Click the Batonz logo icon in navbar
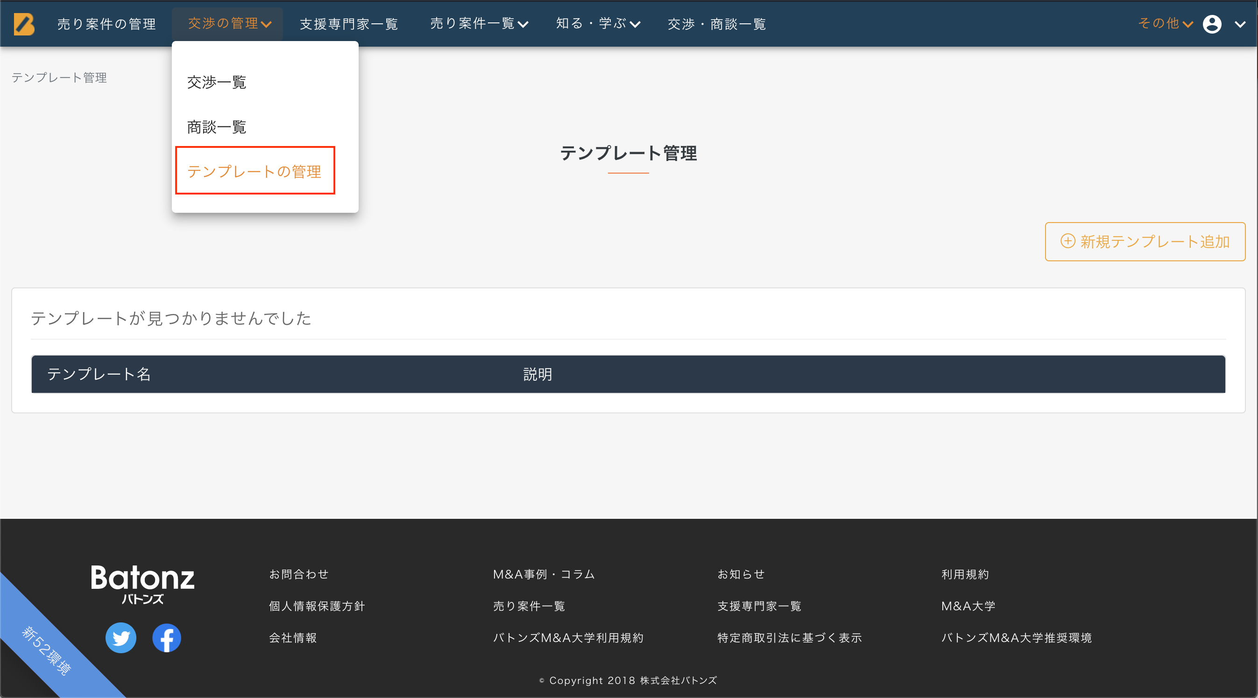Viewport: 1258px width, 698px height. pos(24,24)
